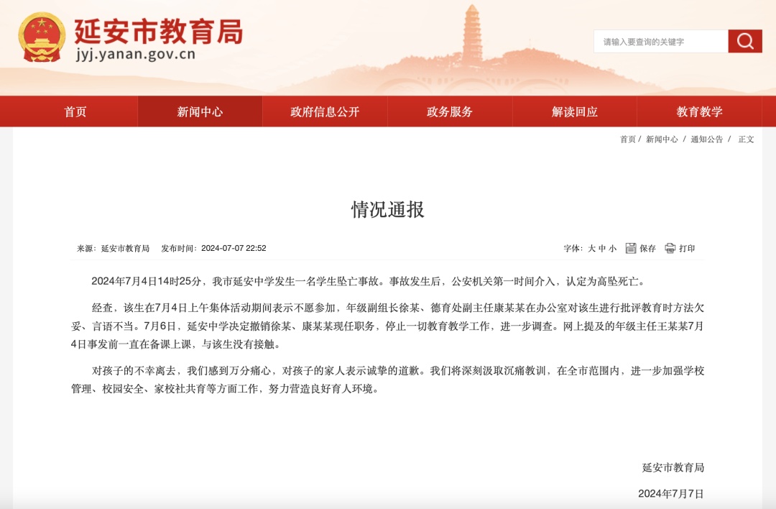This screenshot has width=776, height=509.
Task: Open the 政府信息公开 navigation menu
Action: tap(325, 111)
